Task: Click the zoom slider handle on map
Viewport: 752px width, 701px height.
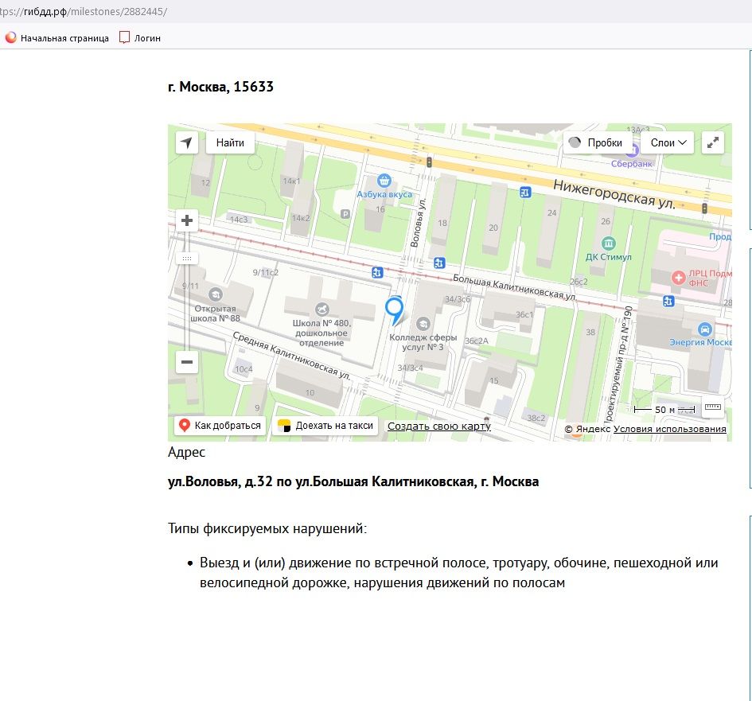Action: point(187,258)
